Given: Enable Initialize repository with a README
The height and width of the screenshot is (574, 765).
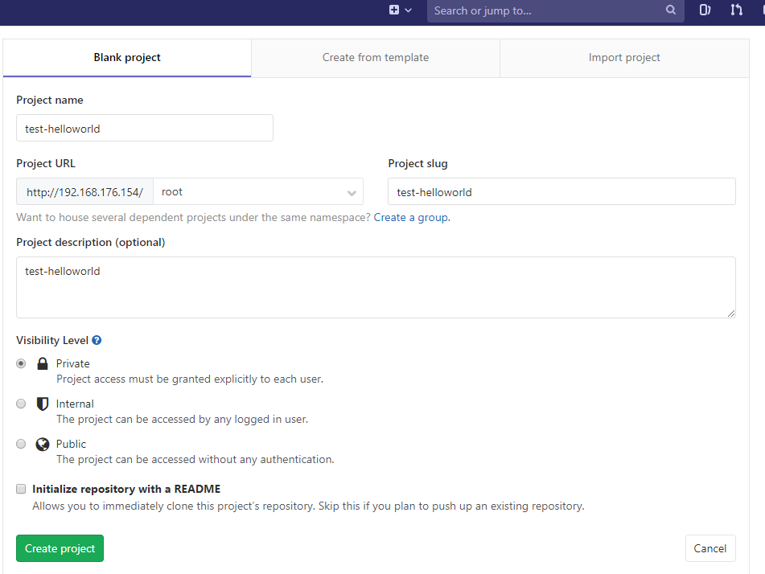Looking at the screenshot, I should (21, 489).
